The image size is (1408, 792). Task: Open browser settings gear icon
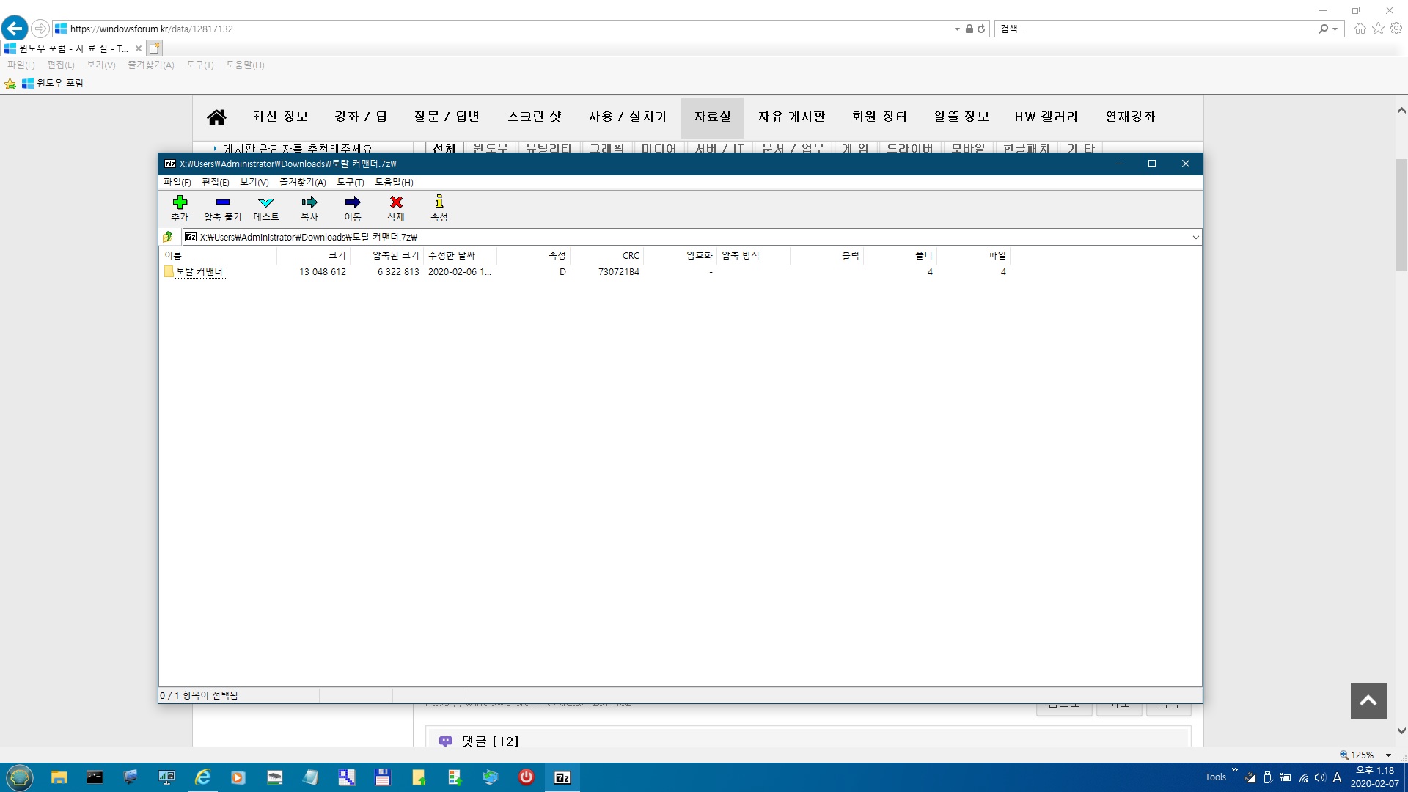(1396, 28)
